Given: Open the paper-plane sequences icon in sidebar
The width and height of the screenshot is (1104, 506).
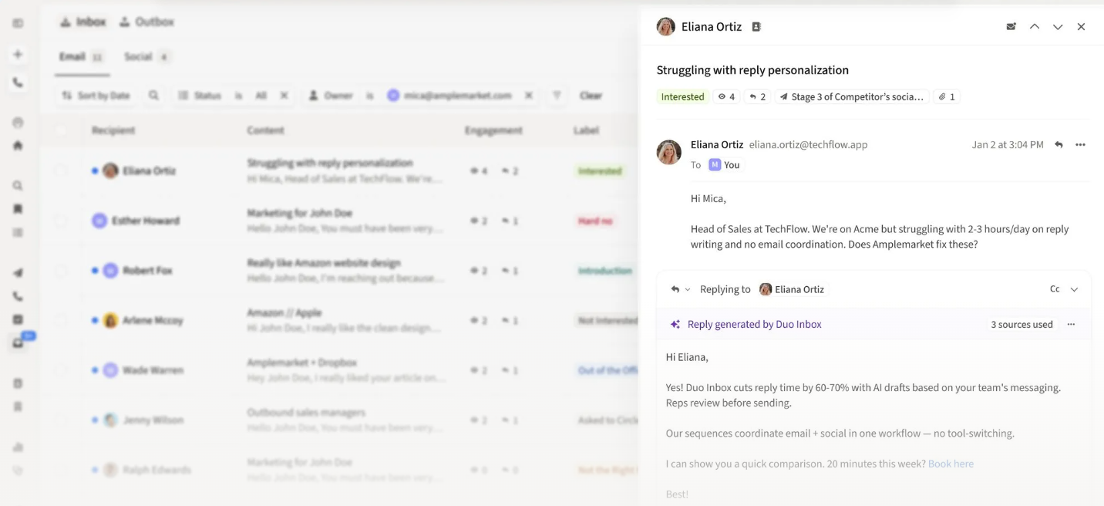Looking at the screenshot, I should [x=18, y=272].
